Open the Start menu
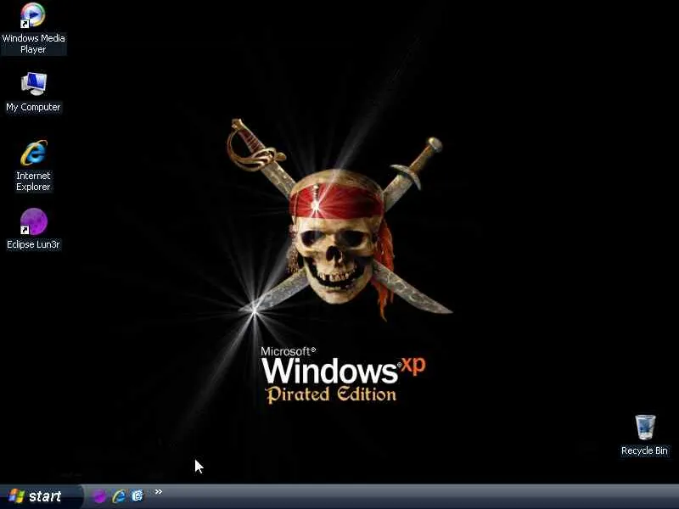 [x=42, y=496]
